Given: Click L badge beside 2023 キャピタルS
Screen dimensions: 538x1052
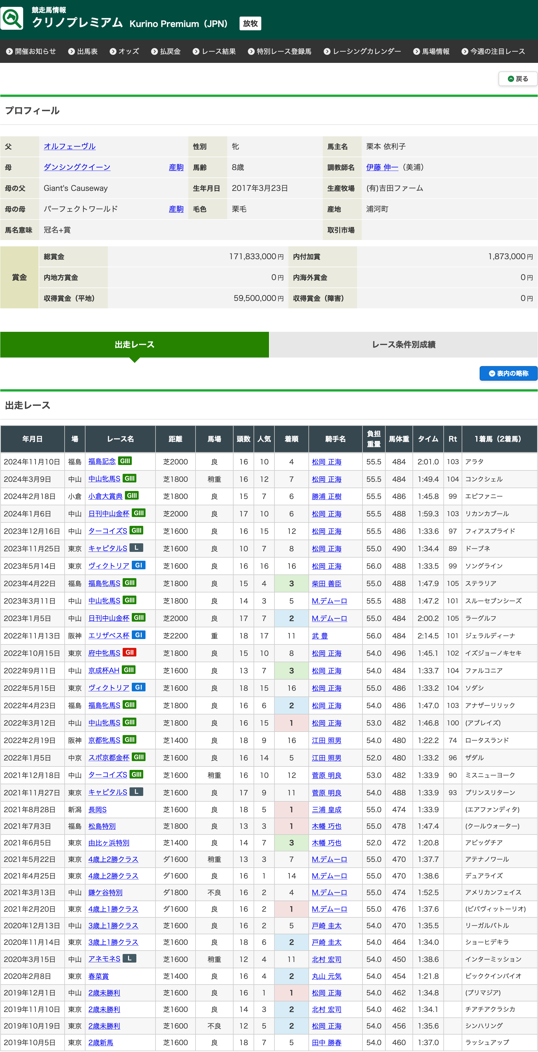Looking at the screenshot, I should [136, 548].
